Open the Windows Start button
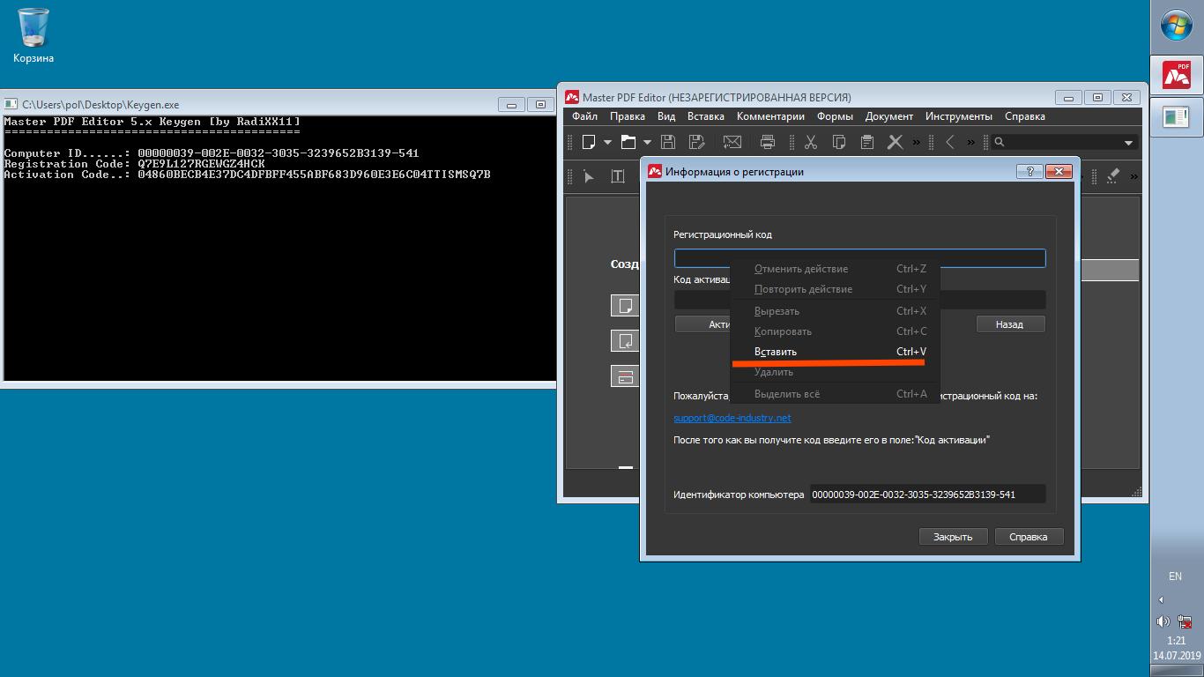Screen dimensions: 1204x677 point(1177,26)
